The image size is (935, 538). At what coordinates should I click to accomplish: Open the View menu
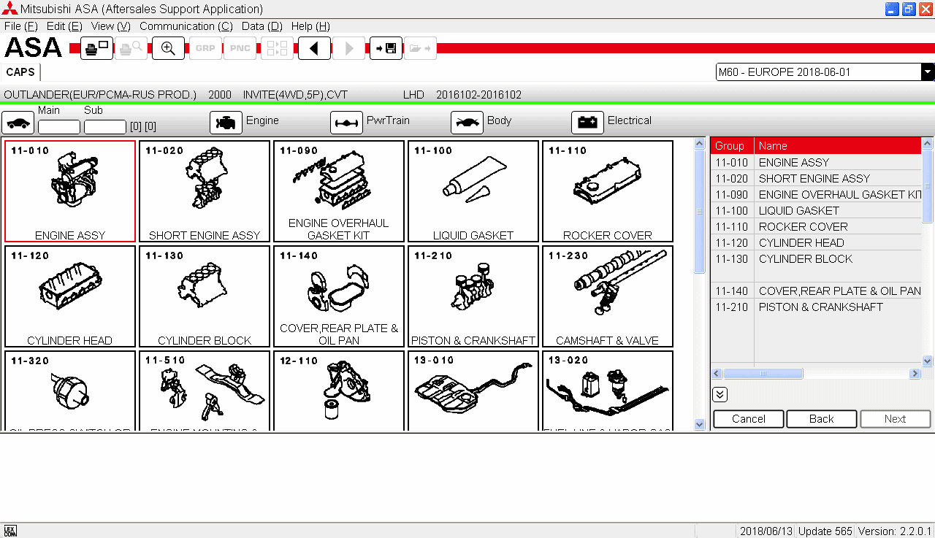(x=110, y=26)
